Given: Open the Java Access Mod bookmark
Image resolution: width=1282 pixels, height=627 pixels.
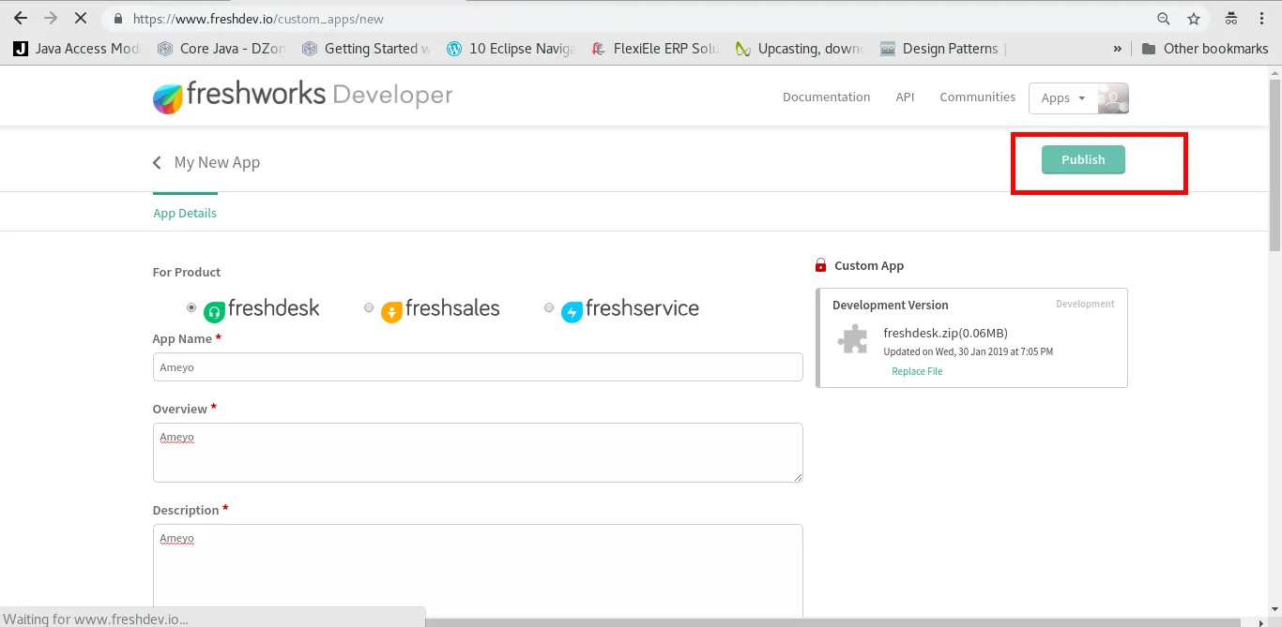Looking at the screenshot, I should (x=77, y=49).
